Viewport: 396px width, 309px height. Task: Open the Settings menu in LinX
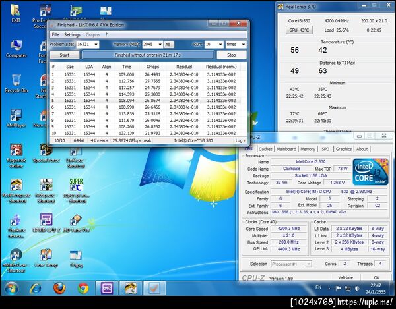tap(72, 34)
